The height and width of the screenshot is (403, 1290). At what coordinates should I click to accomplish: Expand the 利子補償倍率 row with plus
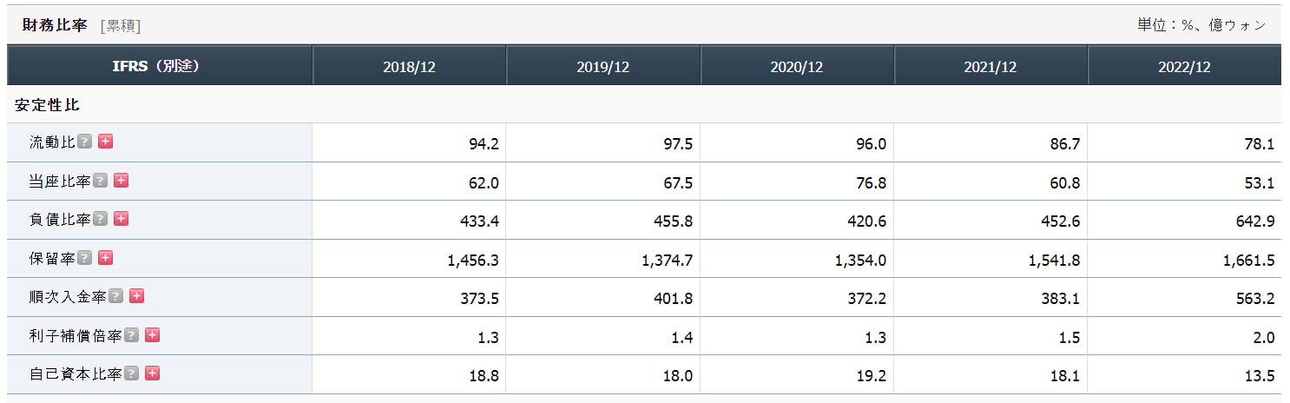tap(152, 335)
